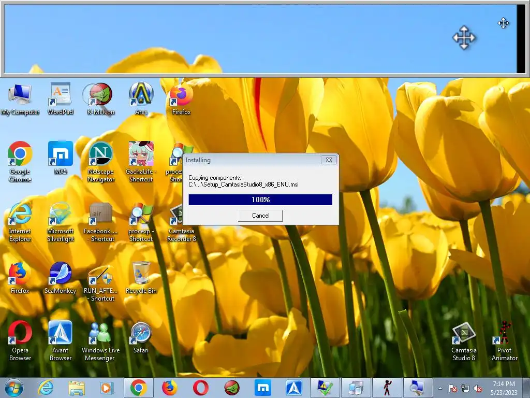Select the MX5 desktop icon

click(x=60, y=158)
